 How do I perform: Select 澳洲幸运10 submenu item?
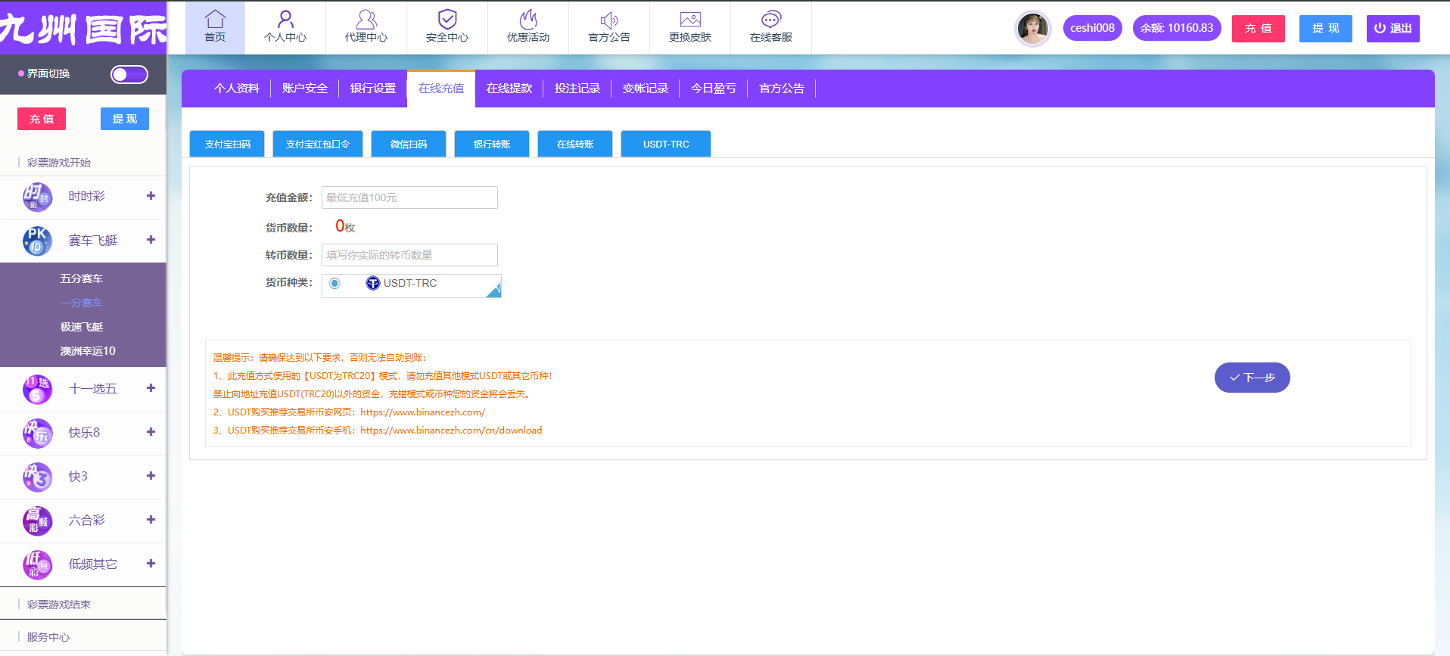[88, 351]
